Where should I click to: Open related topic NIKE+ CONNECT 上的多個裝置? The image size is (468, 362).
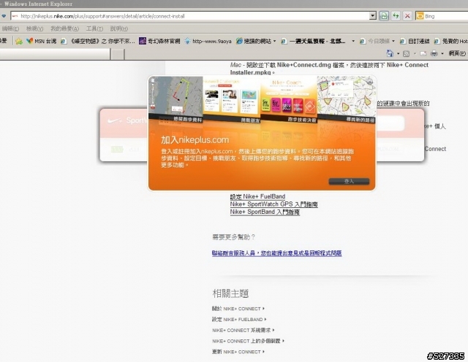tap(248, 341)
